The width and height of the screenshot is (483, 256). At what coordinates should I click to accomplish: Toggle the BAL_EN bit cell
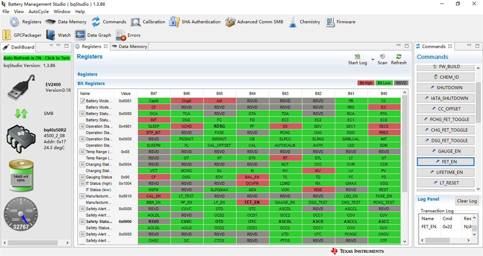tap(252, 177)
